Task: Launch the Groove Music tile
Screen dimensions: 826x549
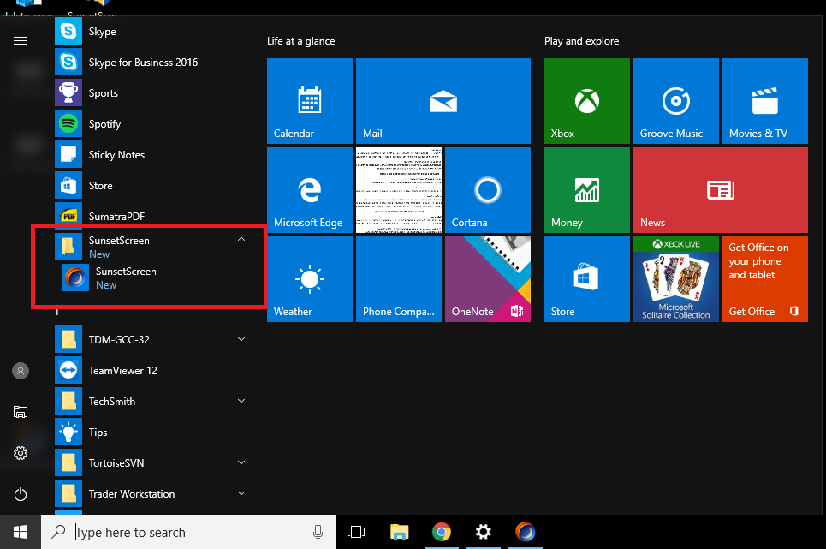Action: 676,100
